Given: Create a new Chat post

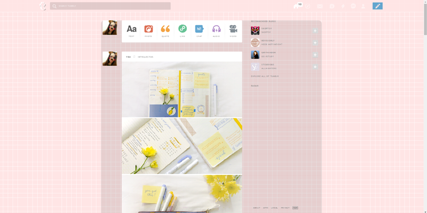Looking at the screenshot, I should click(x=199, y=31).
